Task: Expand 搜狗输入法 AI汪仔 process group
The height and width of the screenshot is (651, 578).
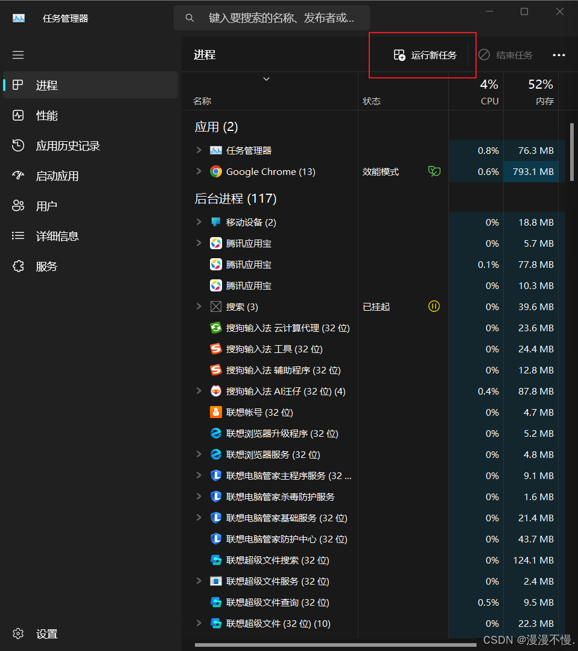Action: coord(199,391)
